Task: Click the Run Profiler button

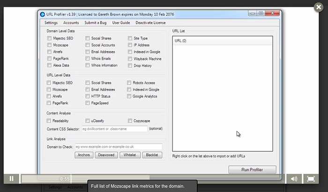Action: [252, 170]
